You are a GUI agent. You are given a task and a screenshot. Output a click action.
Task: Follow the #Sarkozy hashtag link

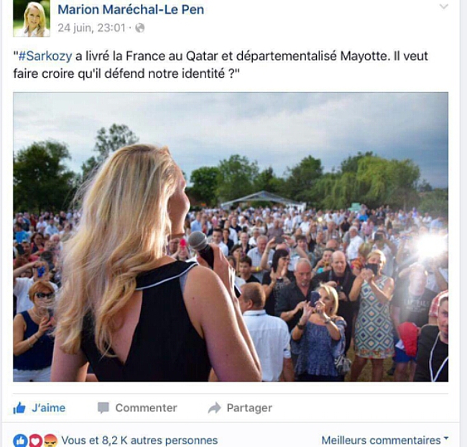coord(45,56)
